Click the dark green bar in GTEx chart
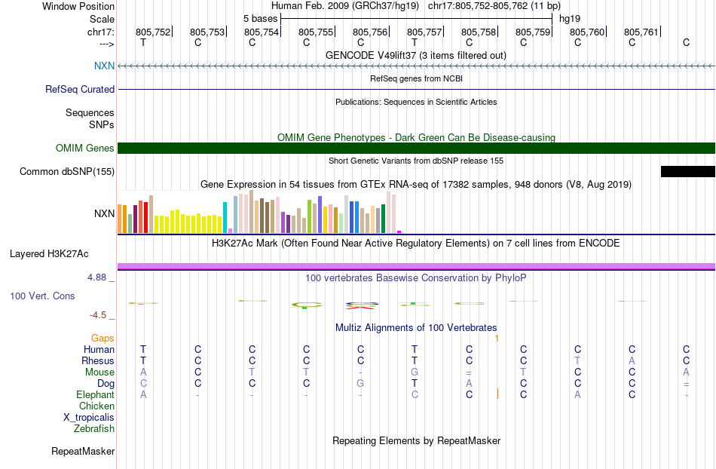The height and width of the screenshot is (469, 716). [383, 219]
